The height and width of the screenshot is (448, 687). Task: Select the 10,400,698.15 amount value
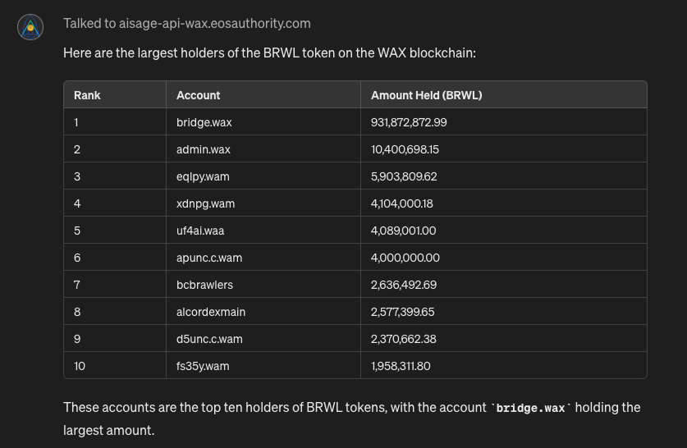click(405, 149)
